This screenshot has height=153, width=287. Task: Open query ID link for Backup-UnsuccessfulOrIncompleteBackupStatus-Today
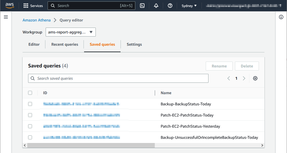tap(82, 137)
